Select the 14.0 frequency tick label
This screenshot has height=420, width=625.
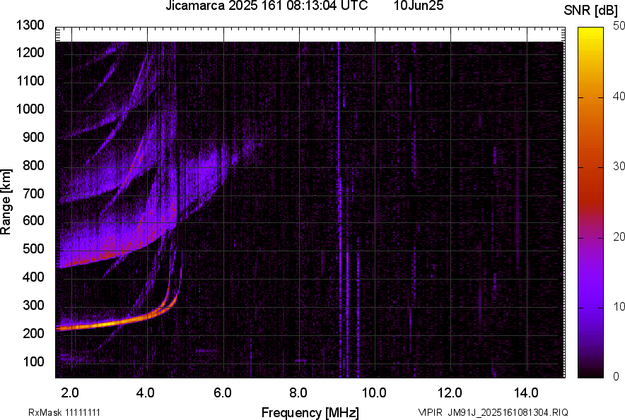pos(526,393)
